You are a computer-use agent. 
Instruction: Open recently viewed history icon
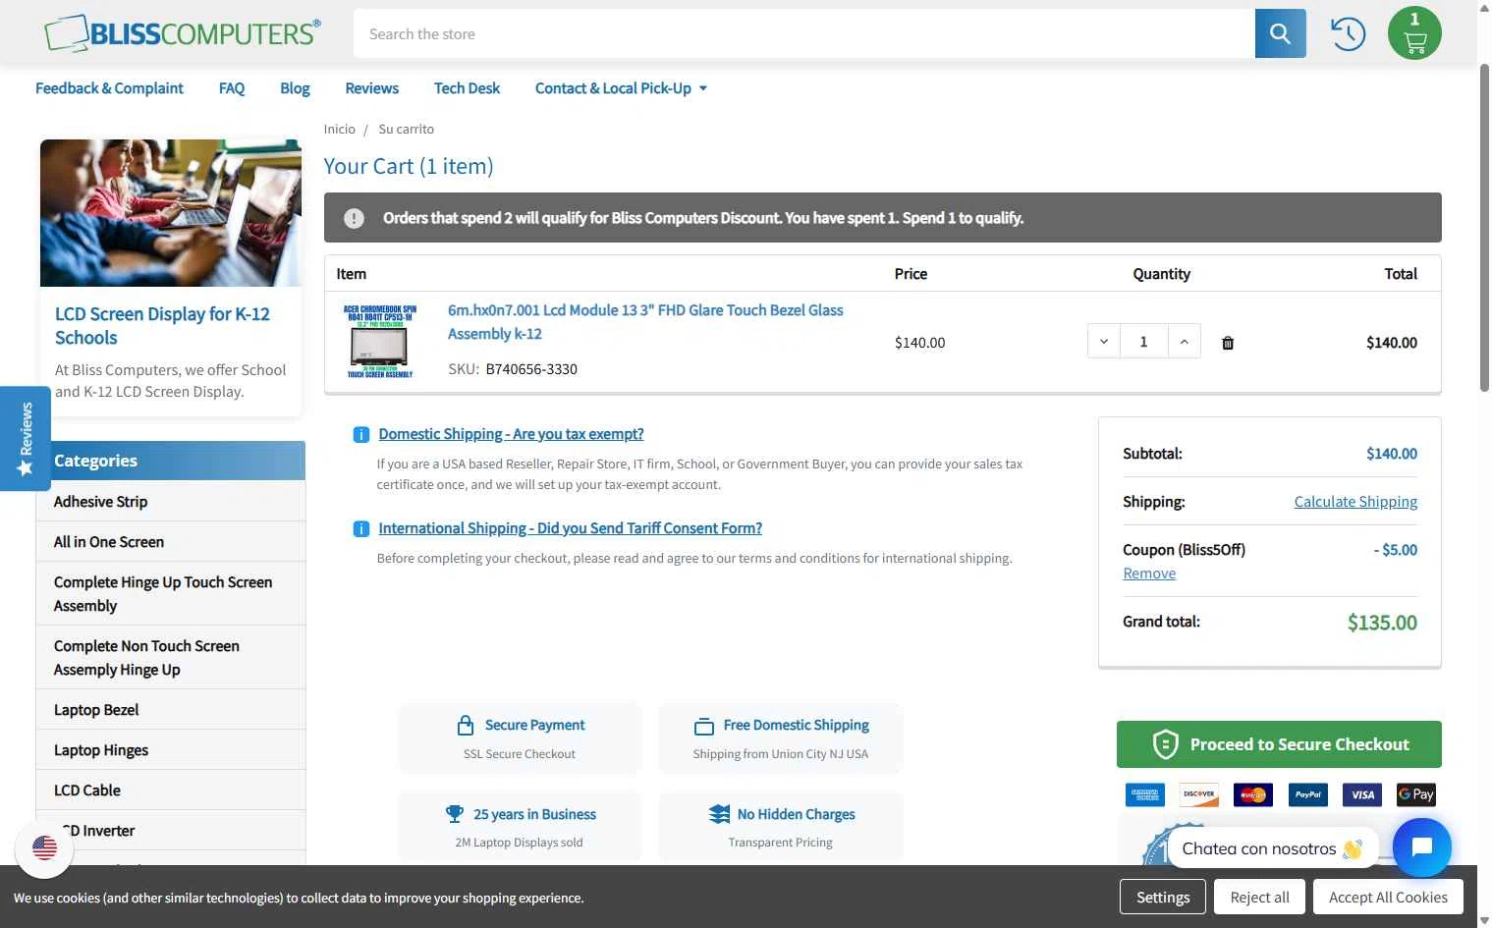[x=1348, y=34]
